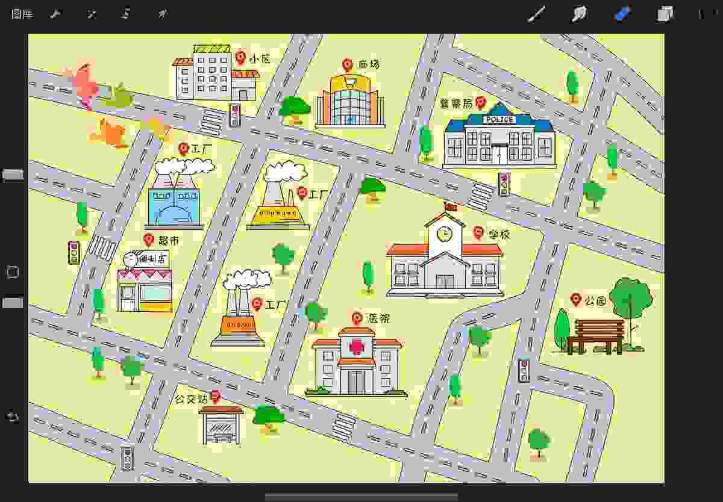This screenshot has height=502, width=723.
Task: Open the Adjustments magic wand menu
Action: point(92,14)
